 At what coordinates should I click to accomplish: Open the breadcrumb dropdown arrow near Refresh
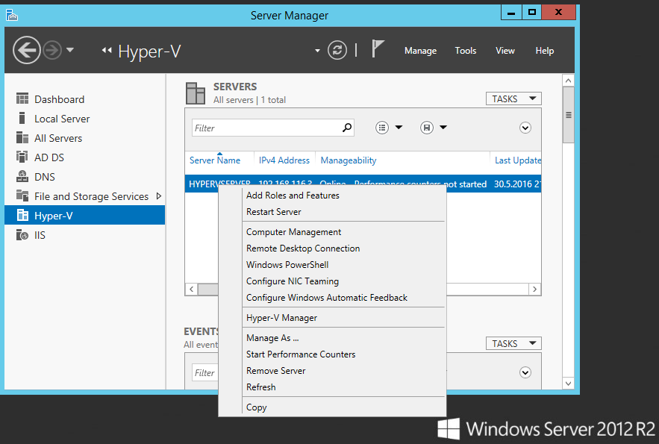(x=317, y=51)
